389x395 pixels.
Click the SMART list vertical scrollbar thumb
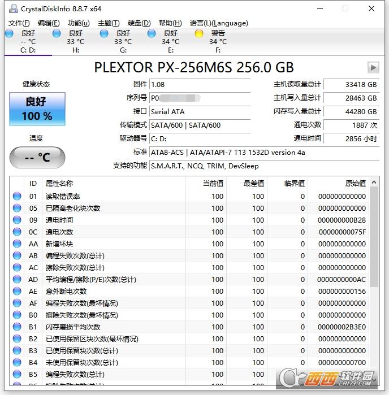pos(374,237)
